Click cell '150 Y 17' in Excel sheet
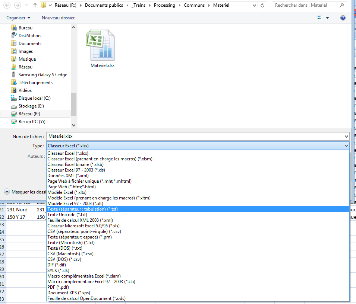This screenshot has height=304, width=356. (21, 217)
